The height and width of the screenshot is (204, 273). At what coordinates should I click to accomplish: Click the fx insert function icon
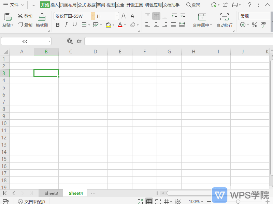tap(79, 41)
